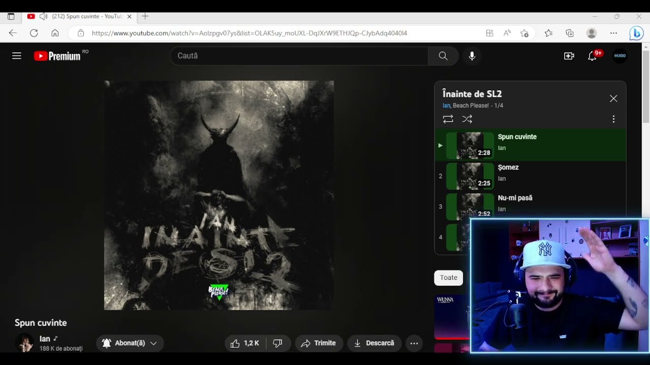This screenshot has height=365, width=650.
Task: Open the Favorites list
Action: pos(548,33)
